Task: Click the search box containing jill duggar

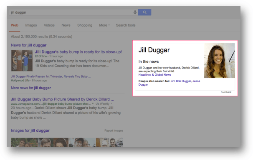Action: 73,12
